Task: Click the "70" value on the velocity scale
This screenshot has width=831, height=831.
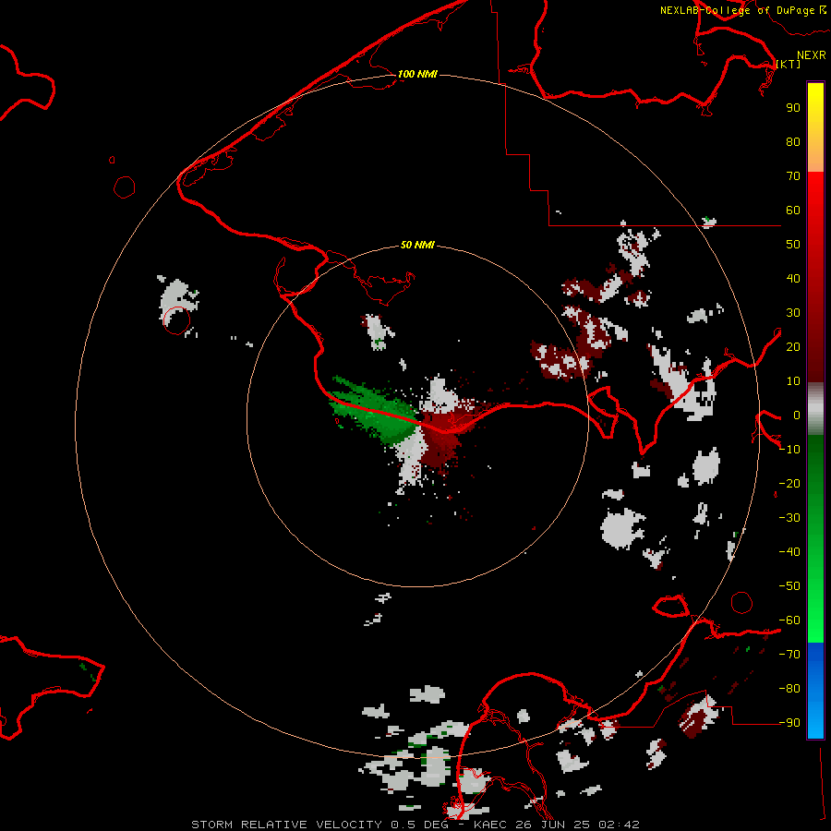Action: pos(793,176)
